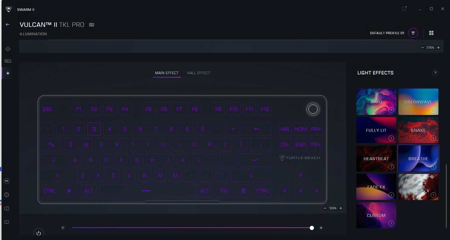Choose the Heartbeat light effect
Viewport: 450px width, 240px height.
[376, 159]
